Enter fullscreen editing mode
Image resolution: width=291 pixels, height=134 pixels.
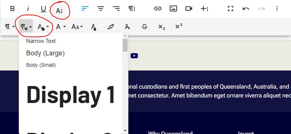pyautogui.click(x=231, y=8)
